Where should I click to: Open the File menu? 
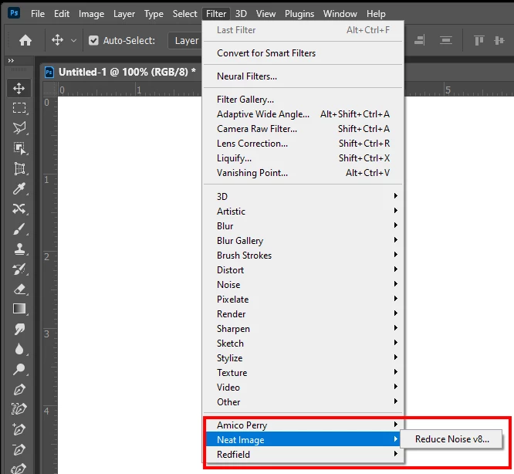pos(38,14)
